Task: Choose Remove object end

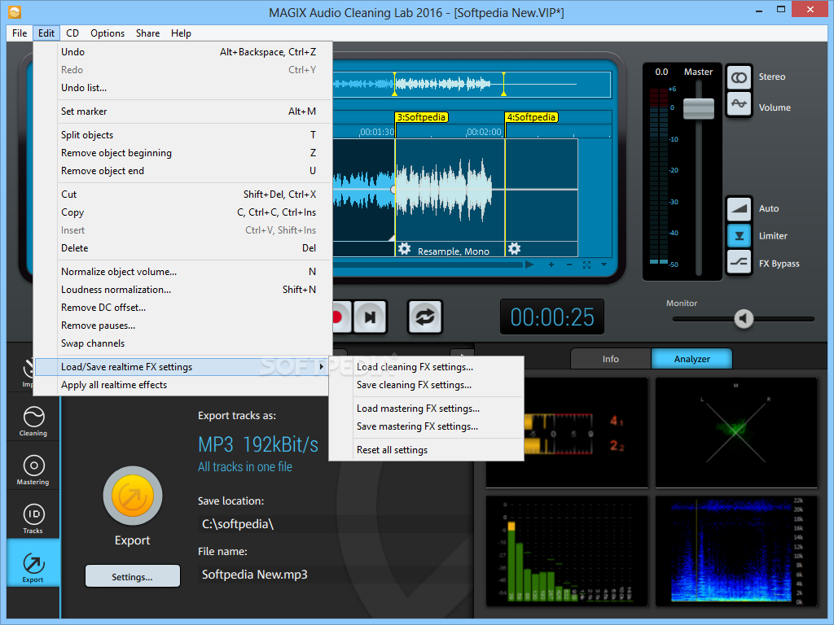Action: point(183,171)
